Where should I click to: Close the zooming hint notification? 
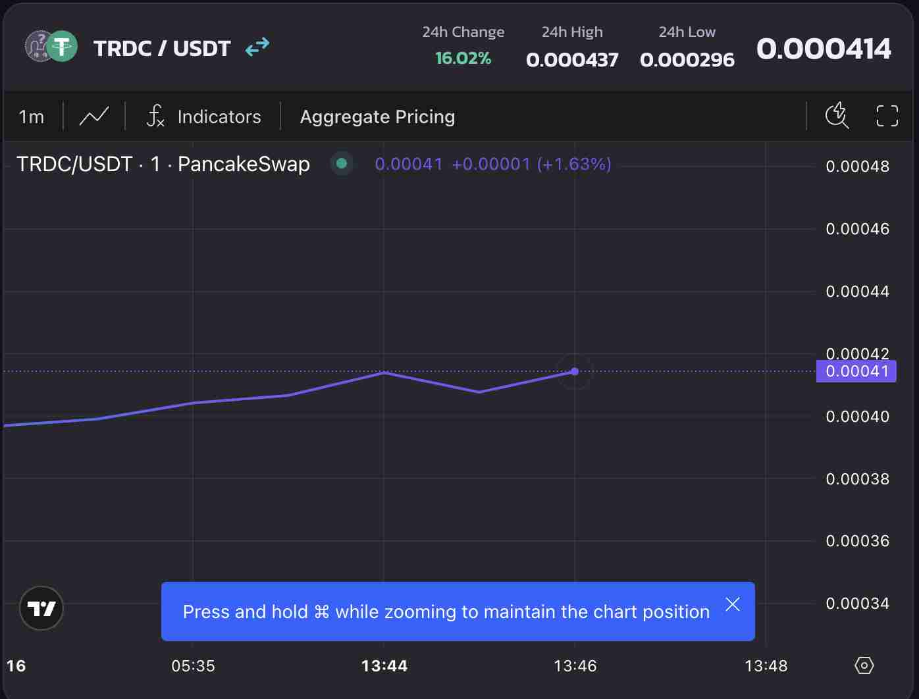[733, 604]
